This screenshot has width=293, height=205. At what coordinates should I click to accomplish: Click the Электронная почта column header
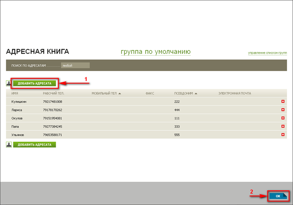[235, 93]
